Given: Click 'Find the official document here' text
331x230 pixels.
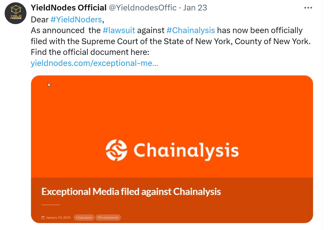Looking at the screenshot, I should point(90,52).
